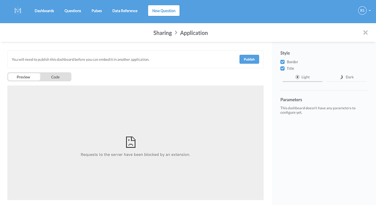Click the Border label text

292,61
